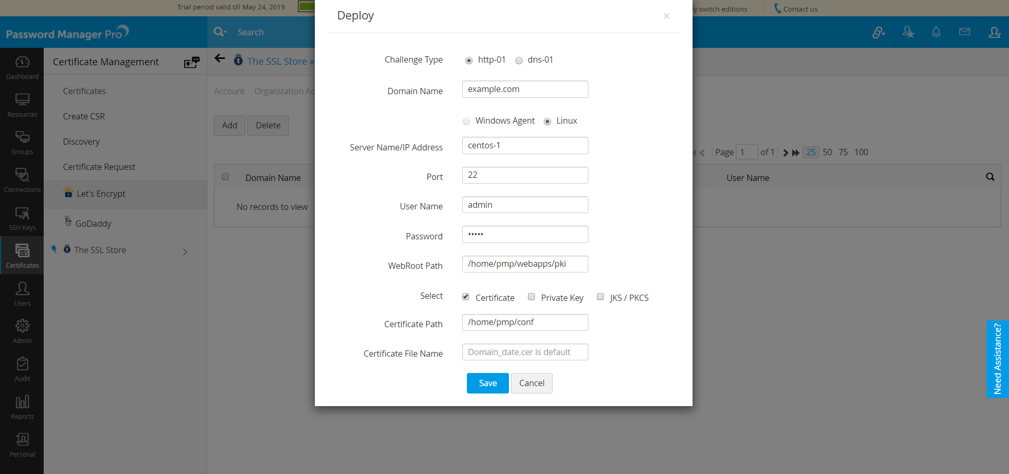Go to Resources in the sidebar
The height and width of the screenshot is (474, 1009).
[22, 105]
